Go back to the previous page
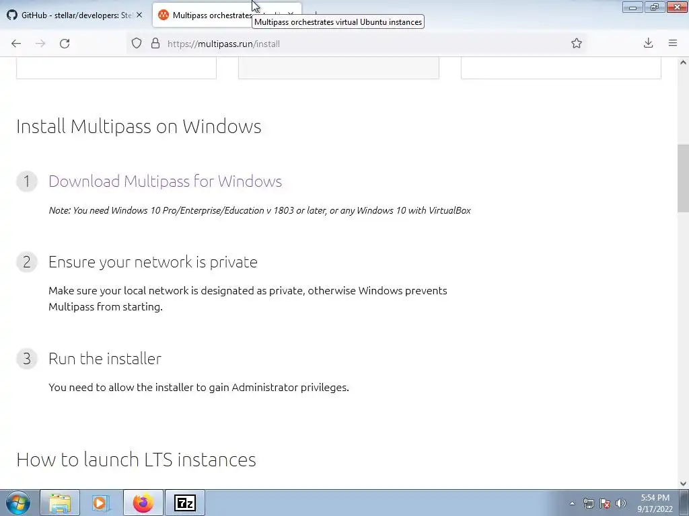 (x=16, y=44)
